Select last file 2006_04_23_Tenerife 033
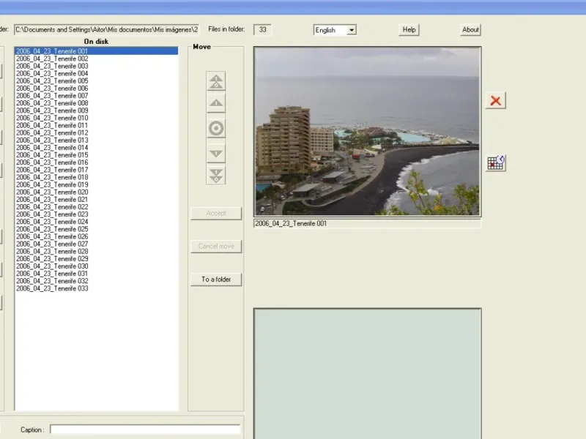Image resolution: width=586 pixels, height=439 pixels. 52,288
